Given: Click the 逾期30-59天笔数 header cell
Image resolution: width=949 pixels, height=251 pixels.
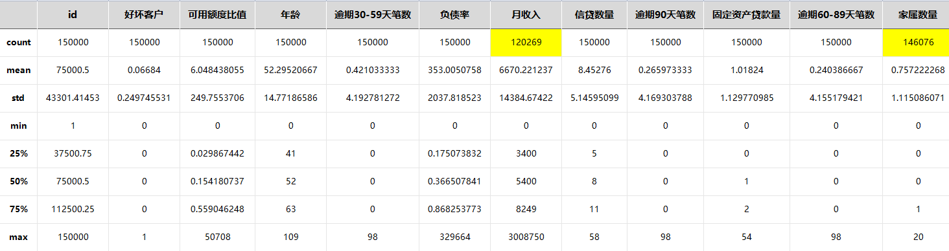Looking at the screenshot, I should point(373,14).
